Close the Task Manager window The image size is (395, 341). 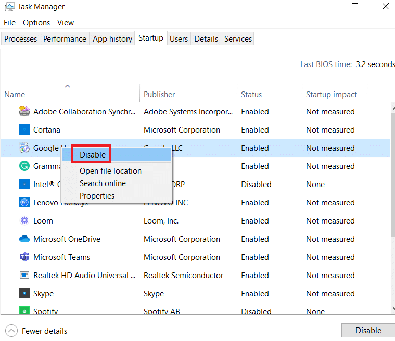[x=386, y=6]
